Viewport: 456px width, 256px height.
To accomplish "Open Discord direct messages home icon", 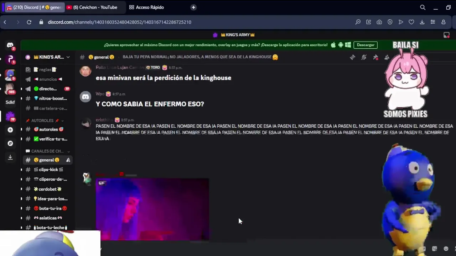I will [x=10, y=46].
